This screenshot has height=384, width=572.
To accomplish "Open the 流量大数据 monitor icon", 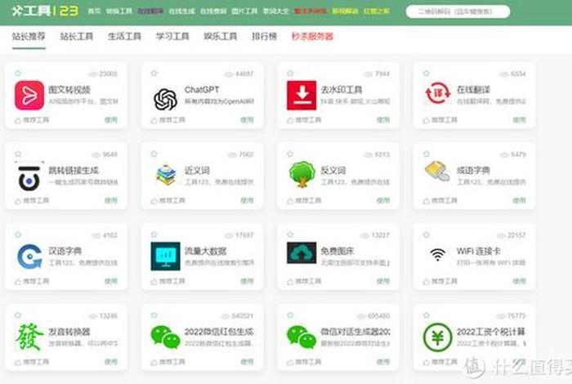I will (165, 256).
